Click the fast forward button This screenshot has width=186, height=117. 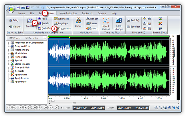pos(46,107)
